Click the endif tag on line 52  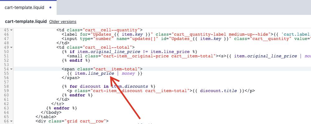[x=76, y=60]
